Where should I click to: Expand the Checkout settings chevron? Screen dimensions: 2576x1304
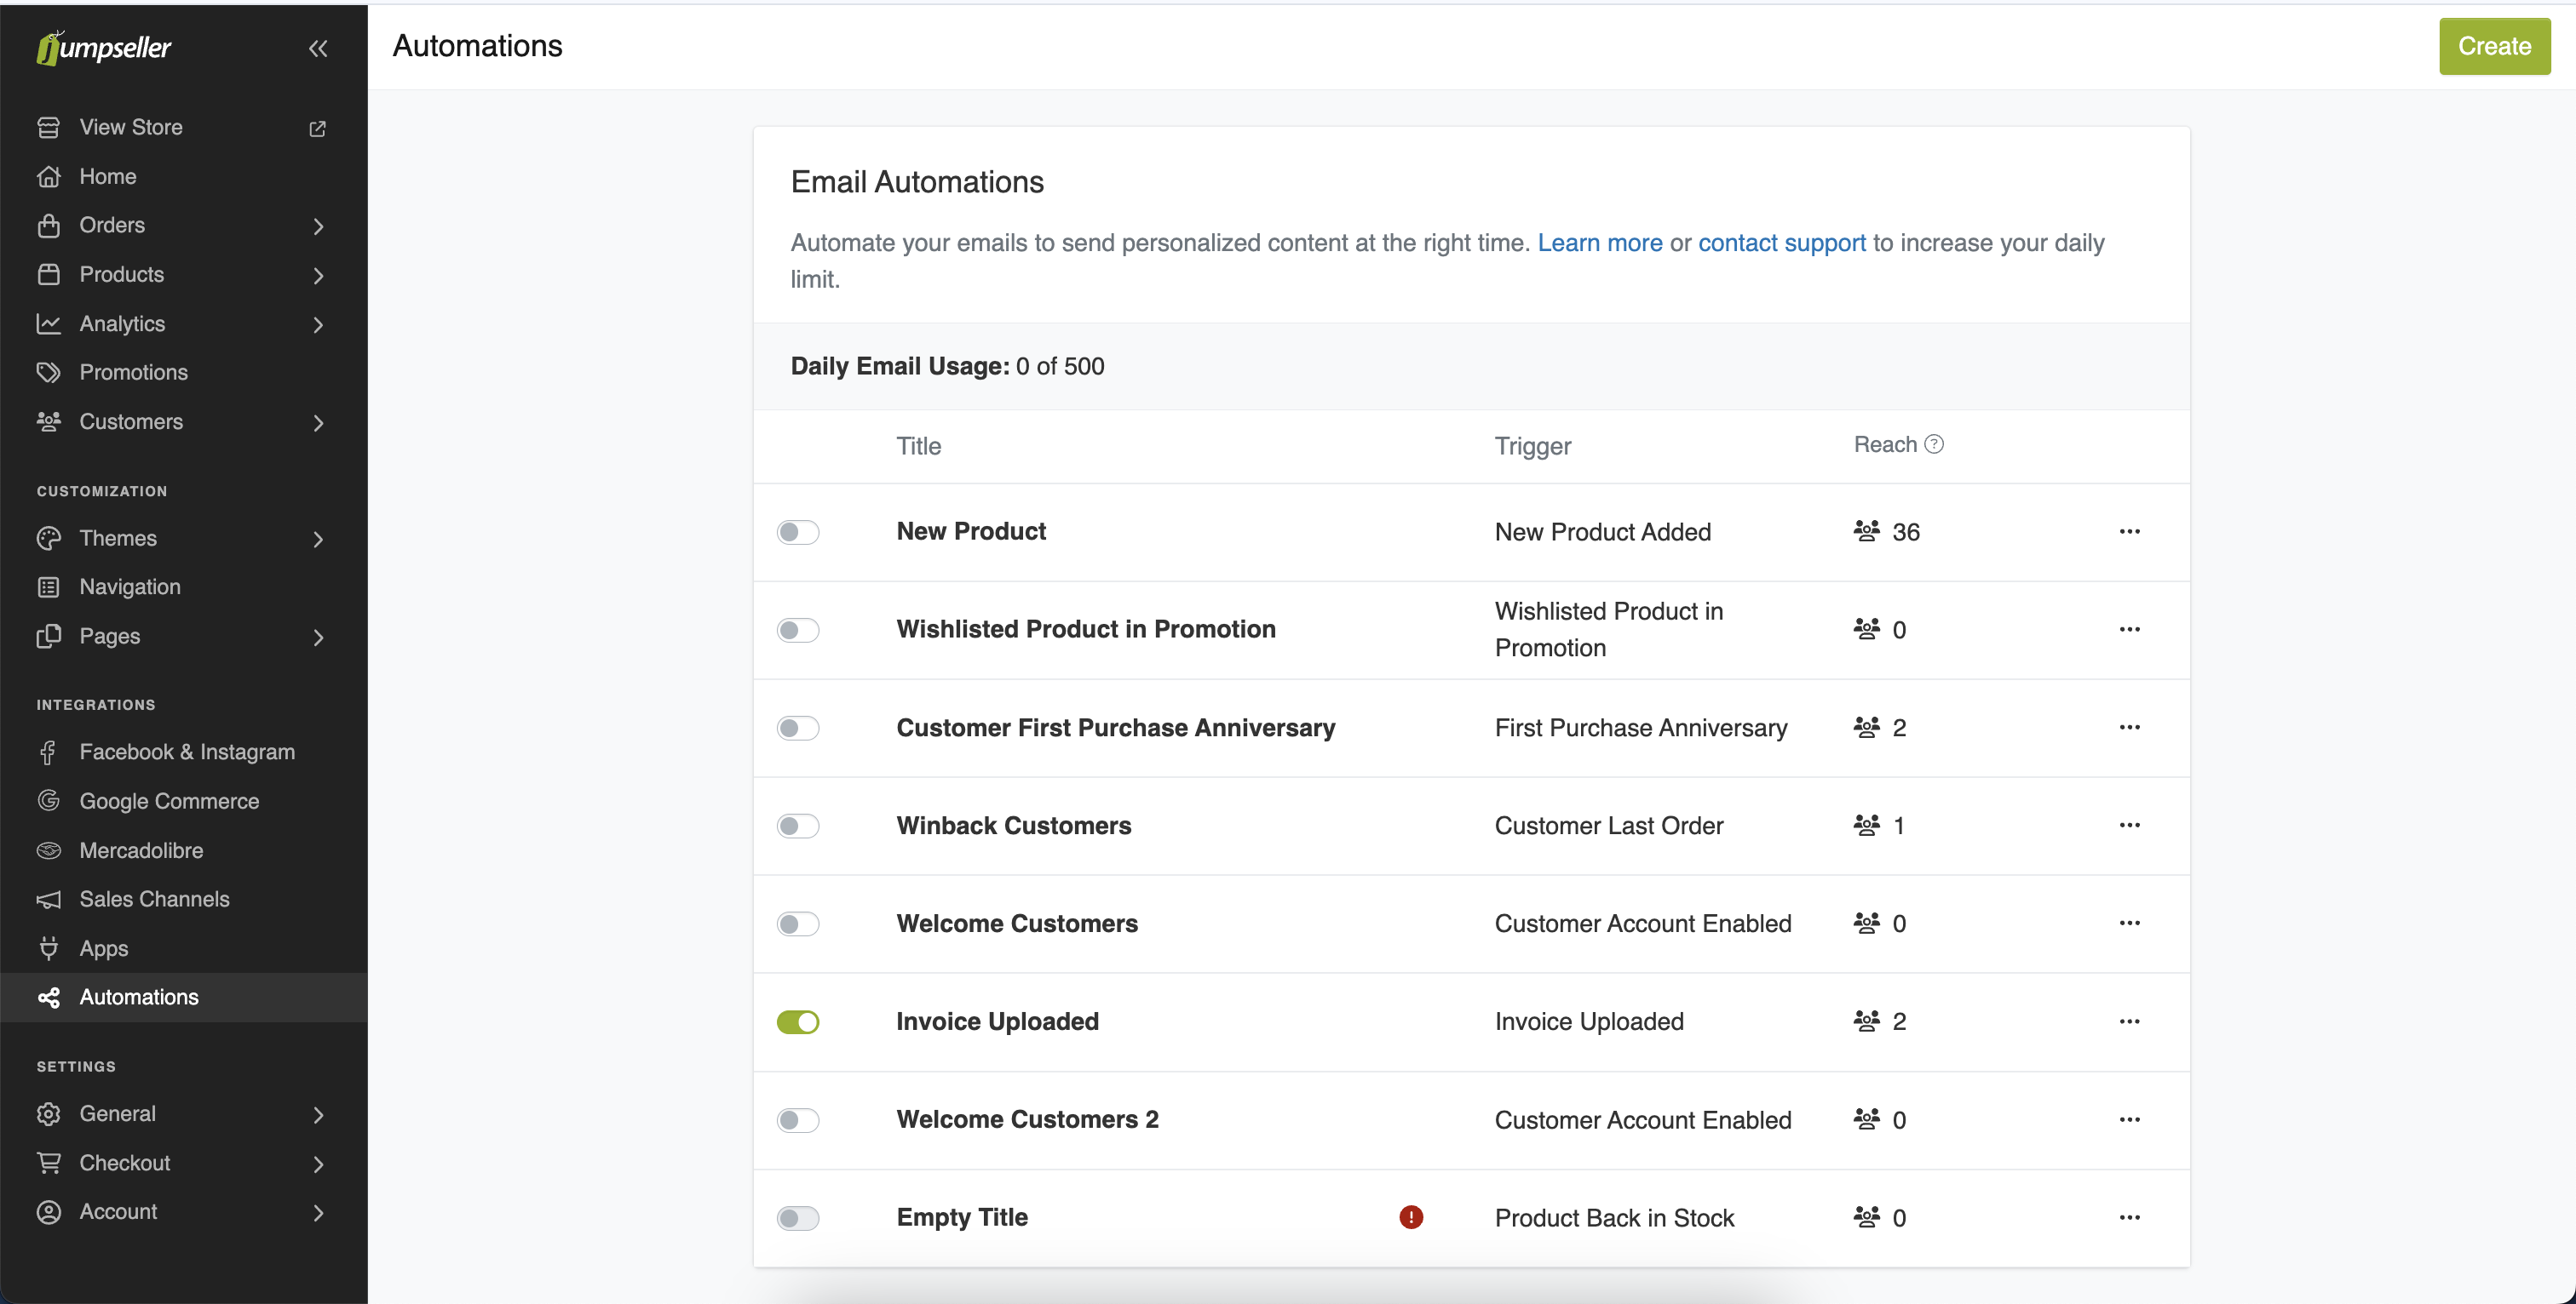318,1163
